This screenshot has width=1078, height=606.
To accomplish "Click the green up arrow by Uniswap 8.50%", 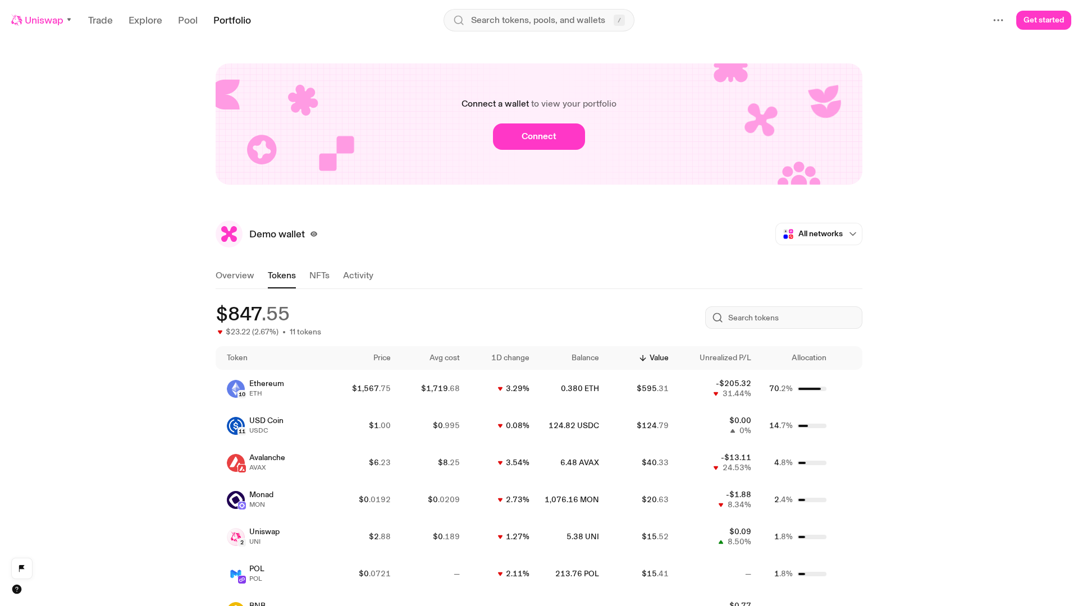I will click(x=721, y=542).
